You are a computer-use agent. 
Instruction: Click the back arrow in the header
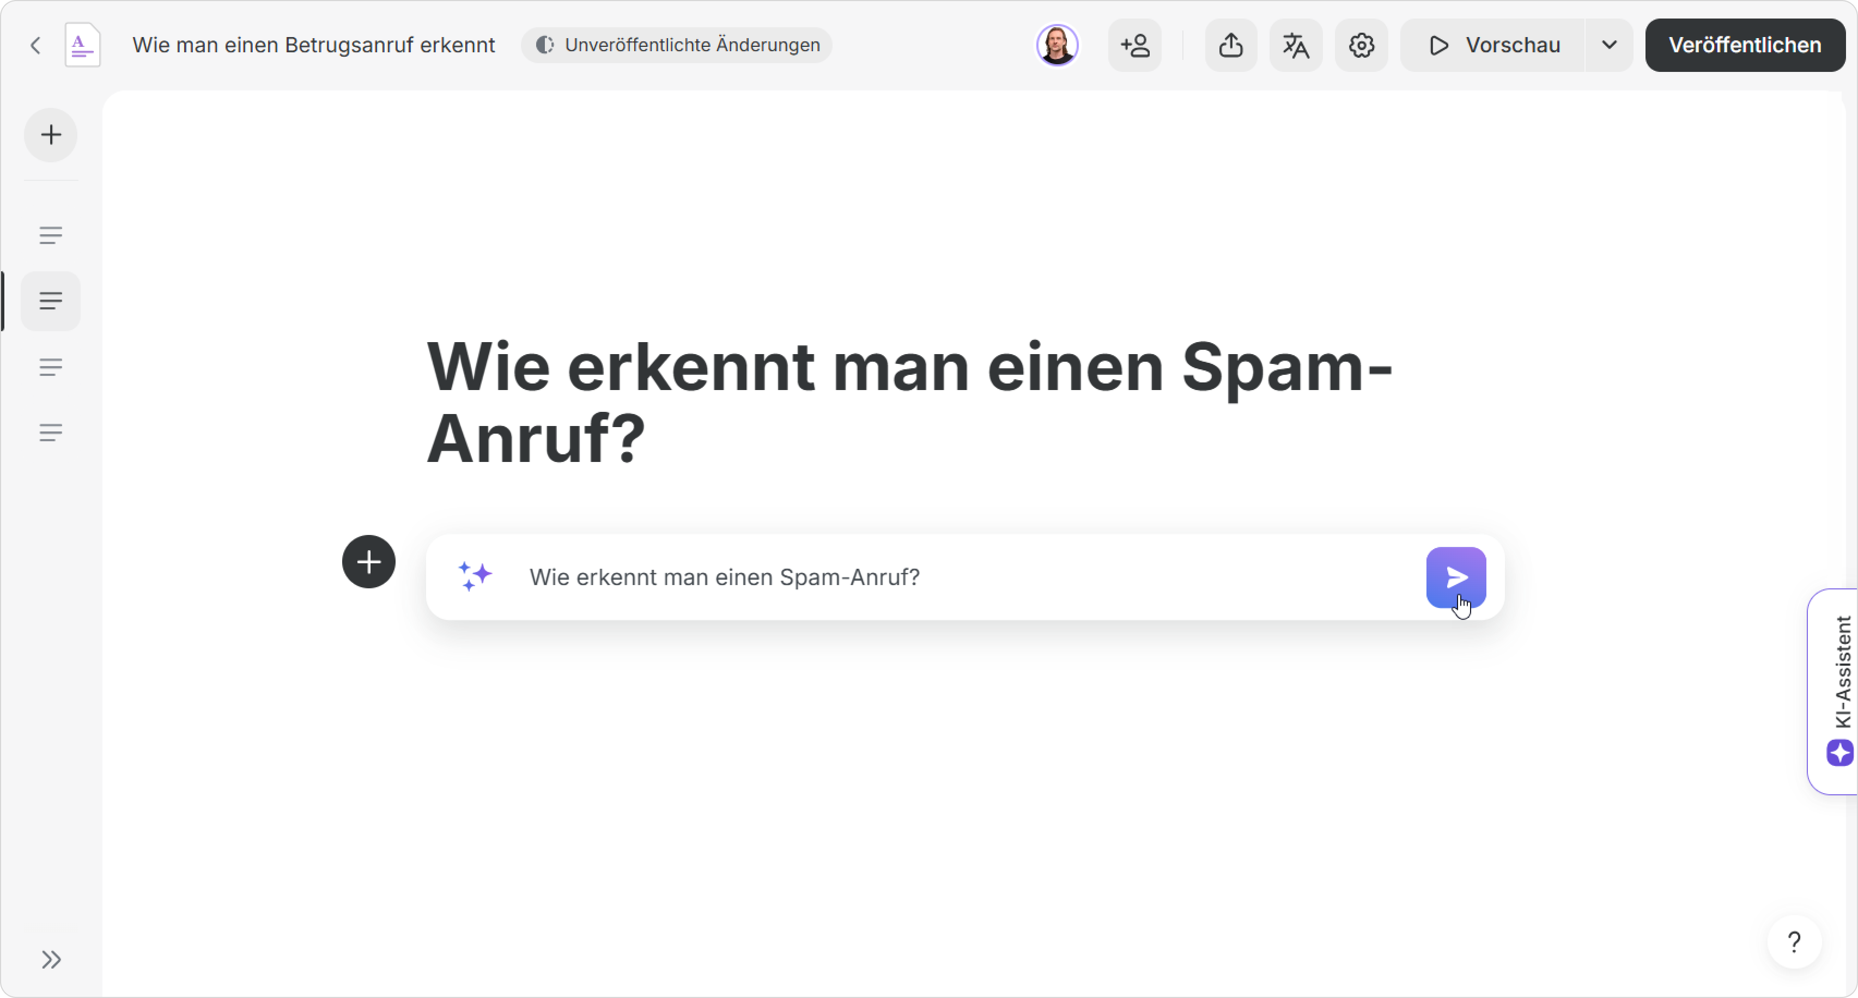(35, 45)
